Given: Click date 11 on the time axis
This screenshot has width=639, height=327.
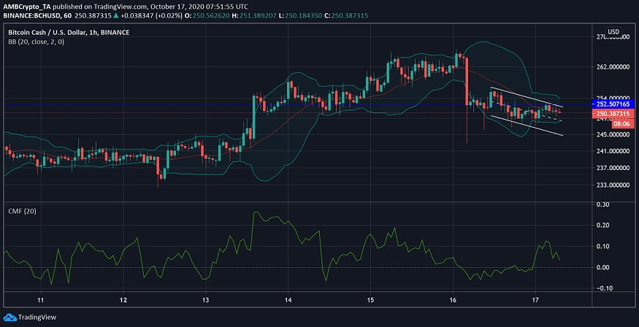Looking at the screenshot, I should coord(41,300).
